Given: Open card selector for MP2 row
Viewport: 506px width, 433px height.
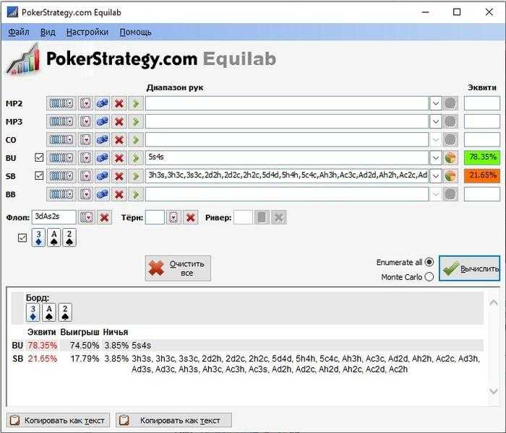Looking at the screenshot, I should (x=86, y=104).
